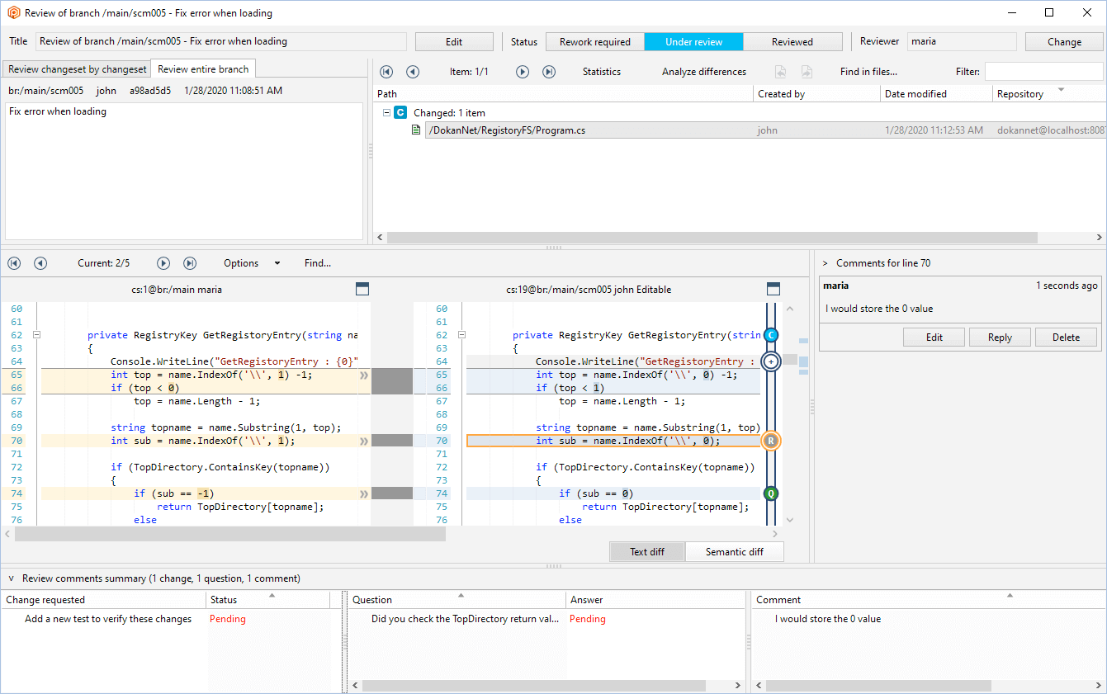Screen dimensions: 1107x694
Task: Open Find in files...
Action: tap(868, 72)
